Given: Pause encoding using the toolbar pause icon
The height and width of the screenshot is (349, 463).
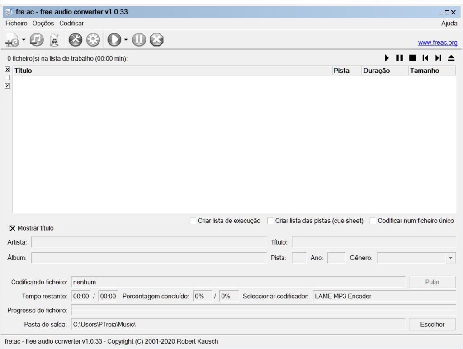Looking at the screenshot, I should [x=139, y=40].
